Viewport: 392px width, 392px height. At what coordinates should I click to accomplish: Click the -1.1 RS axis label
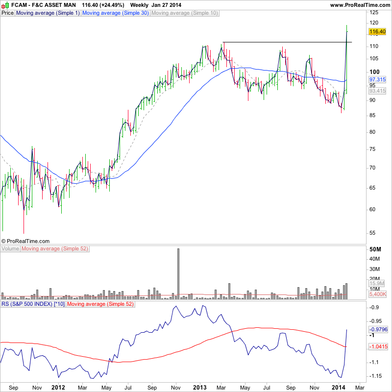(374, 363)
